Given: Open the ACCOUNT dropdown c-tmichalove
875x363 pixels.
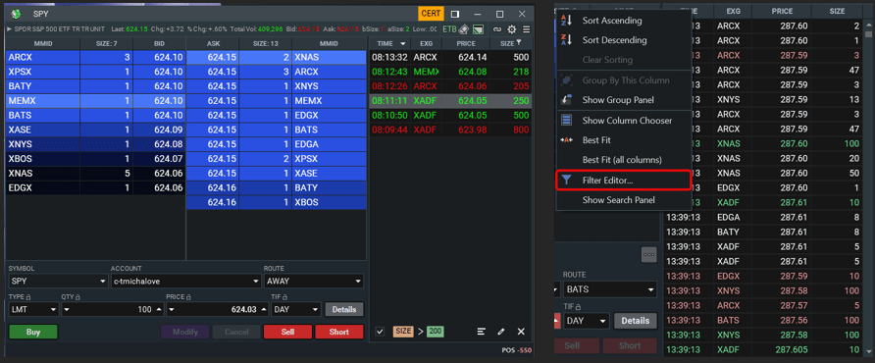Looking at the screenshot, I should (x=186, y=281).
